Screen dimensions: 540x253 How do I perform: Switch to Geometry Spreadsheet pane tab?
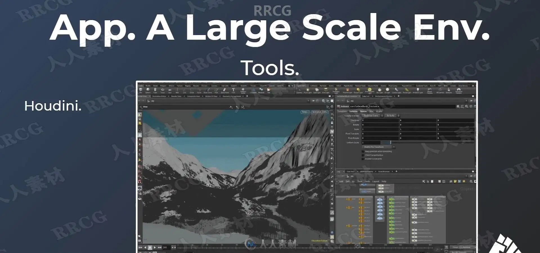tap(232, 96)
